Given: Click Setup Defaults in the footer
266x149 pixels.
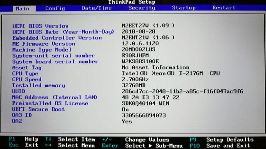Looking at the screenshot, I should pos(230,140).
